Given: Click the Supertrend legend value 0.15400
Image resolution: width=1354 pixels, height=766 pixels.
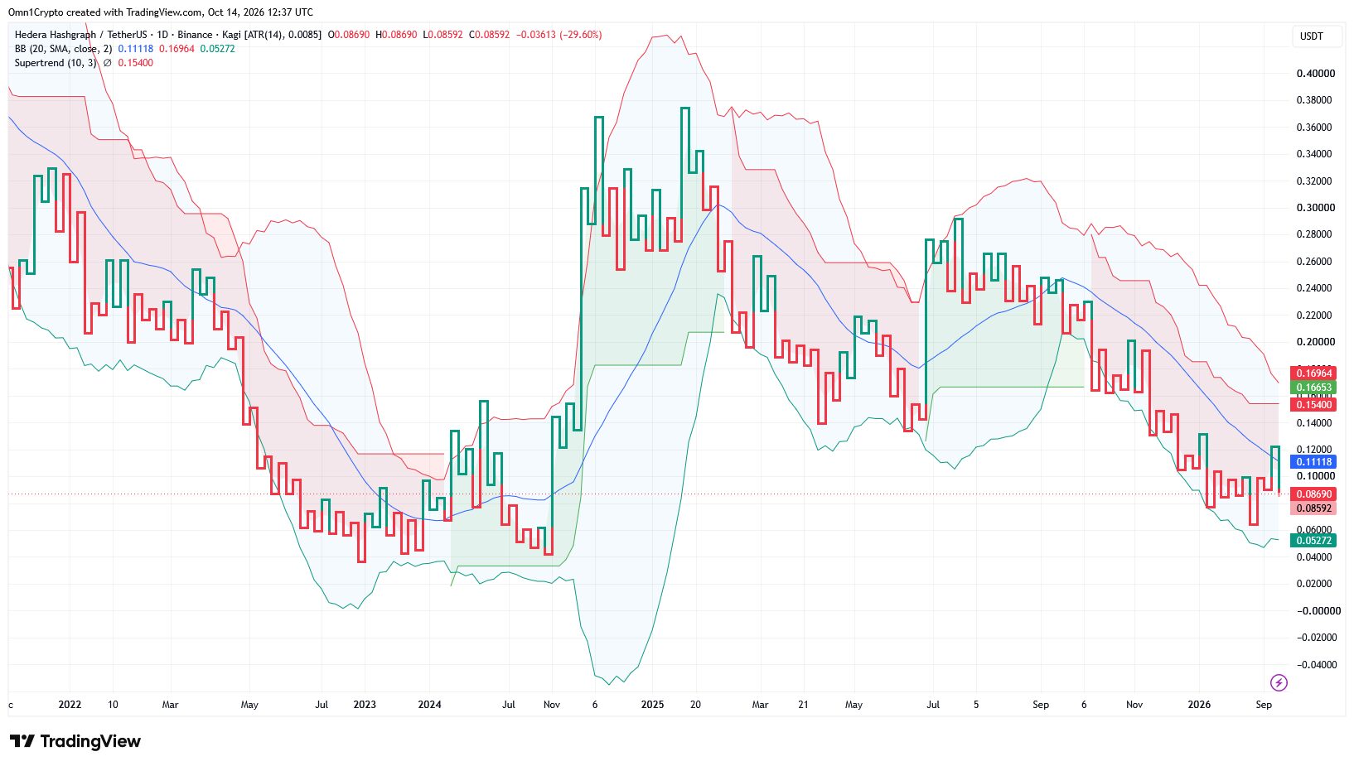Looking at the screenshot, I should [x=135, y=63].
